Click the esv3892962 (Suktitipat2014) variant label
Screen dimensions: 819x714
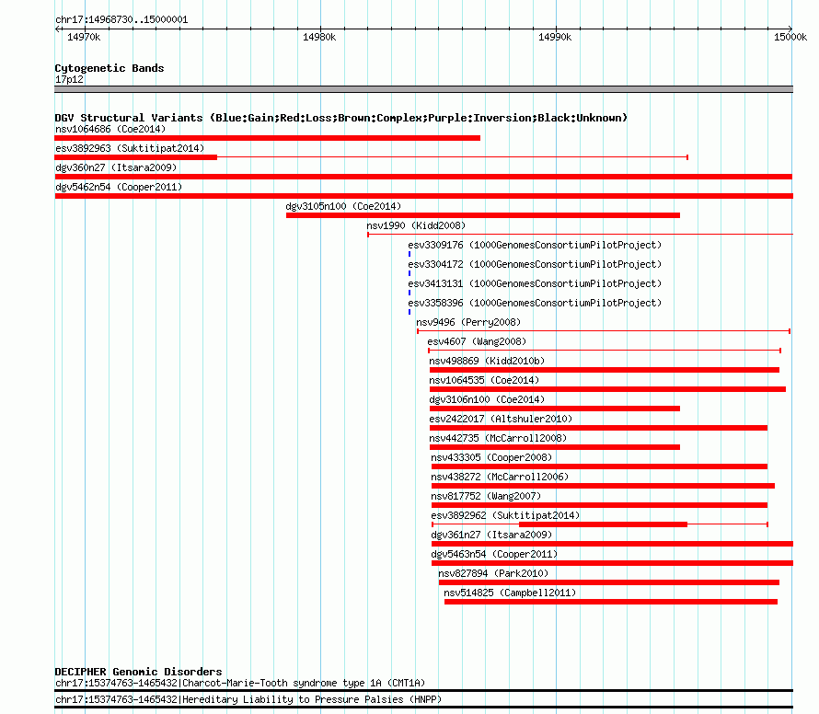(x=505, y=515)
